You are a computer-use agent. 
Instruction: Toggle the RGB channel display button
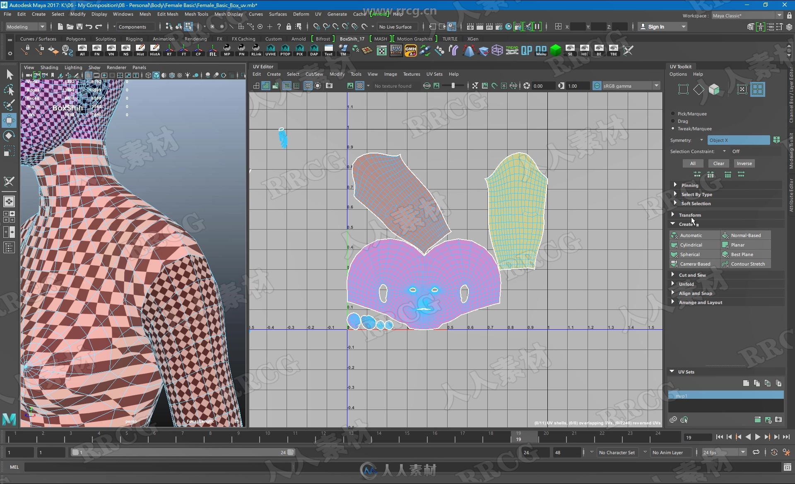click(x=426, y=86)
